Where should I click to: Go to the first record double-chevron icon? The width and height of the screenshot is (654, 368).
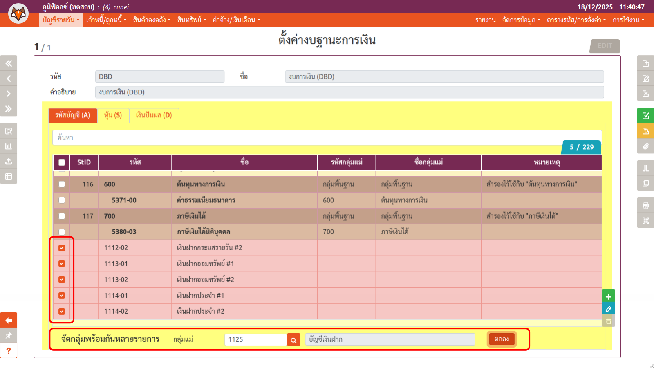(9, 63)
